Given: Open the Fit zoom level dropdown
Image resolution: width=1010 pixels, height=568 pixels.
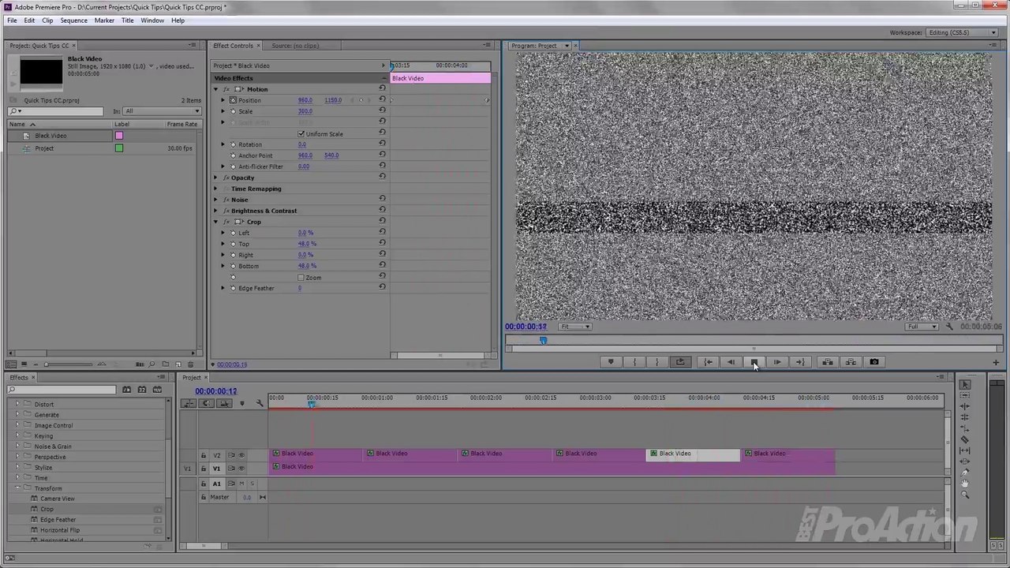Looking at the screenshot, I should click(575, 327).
